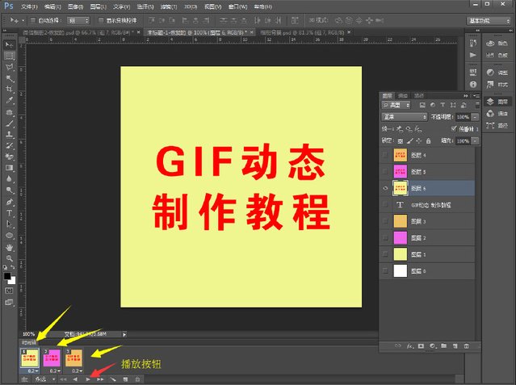Click the Create new layer icon
Screen dimensions: 516x385
tap(455, 346)
